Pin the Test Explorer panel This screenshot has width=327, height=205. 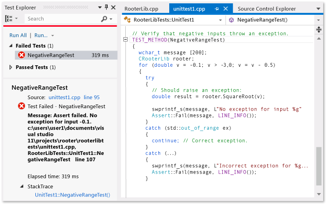click(x=106, y=8)
